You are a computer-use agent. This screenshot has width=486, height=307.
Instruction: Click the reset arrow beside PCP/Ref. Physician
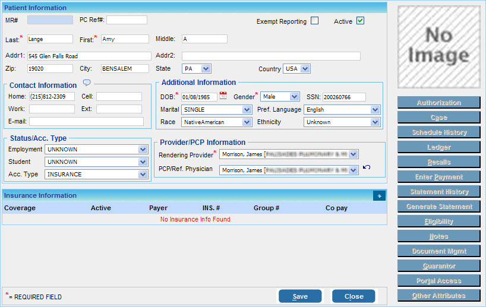(x=367, y=168)
